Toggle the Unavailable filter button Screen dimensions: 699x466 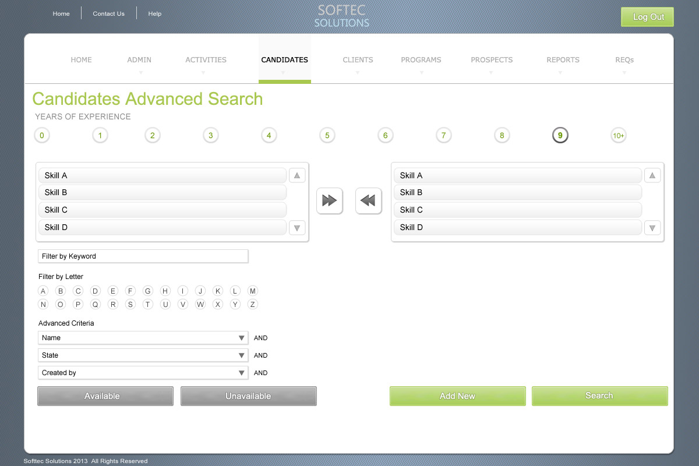[x=248, y=396]
